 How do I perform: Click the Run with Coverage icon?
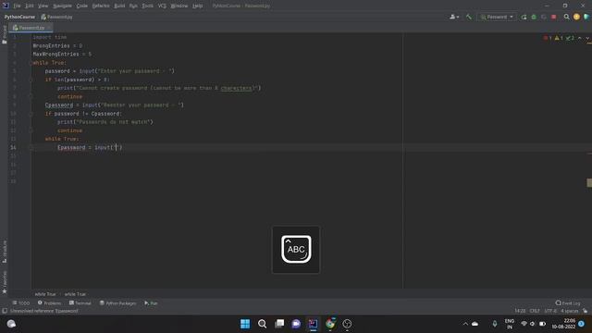pos(544,17)
